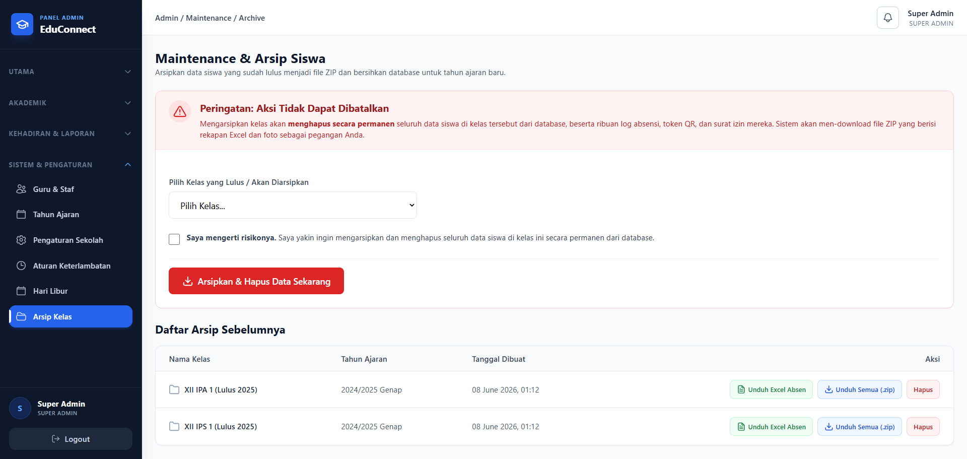967x459 pixels.
Task: Click the EduConnect graduation cap logo
Action: coord(22,24)
